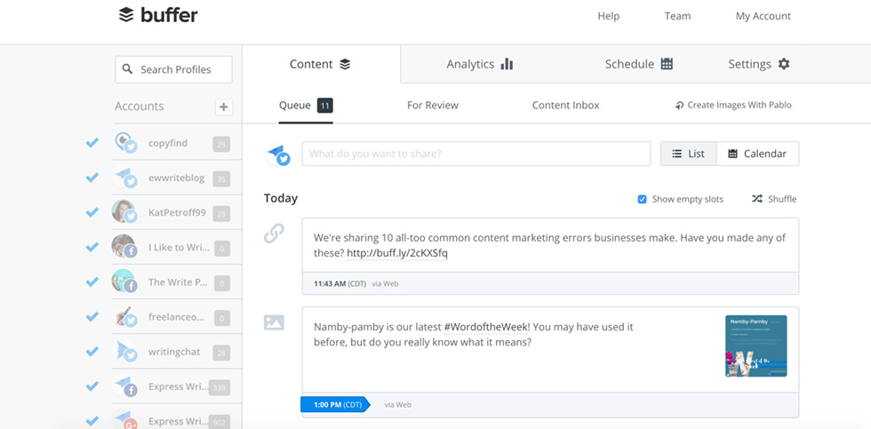This screenshot has height=429, width=871.
Task: Click the Analytics bar chart icon
Action: pyautogui.click(x=507, y=64)
